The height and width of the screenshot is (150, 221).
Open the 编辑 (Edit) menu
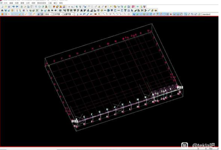11,3
